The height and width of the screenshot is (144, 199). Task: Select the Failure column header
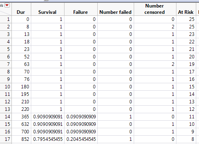click(81, 9)
